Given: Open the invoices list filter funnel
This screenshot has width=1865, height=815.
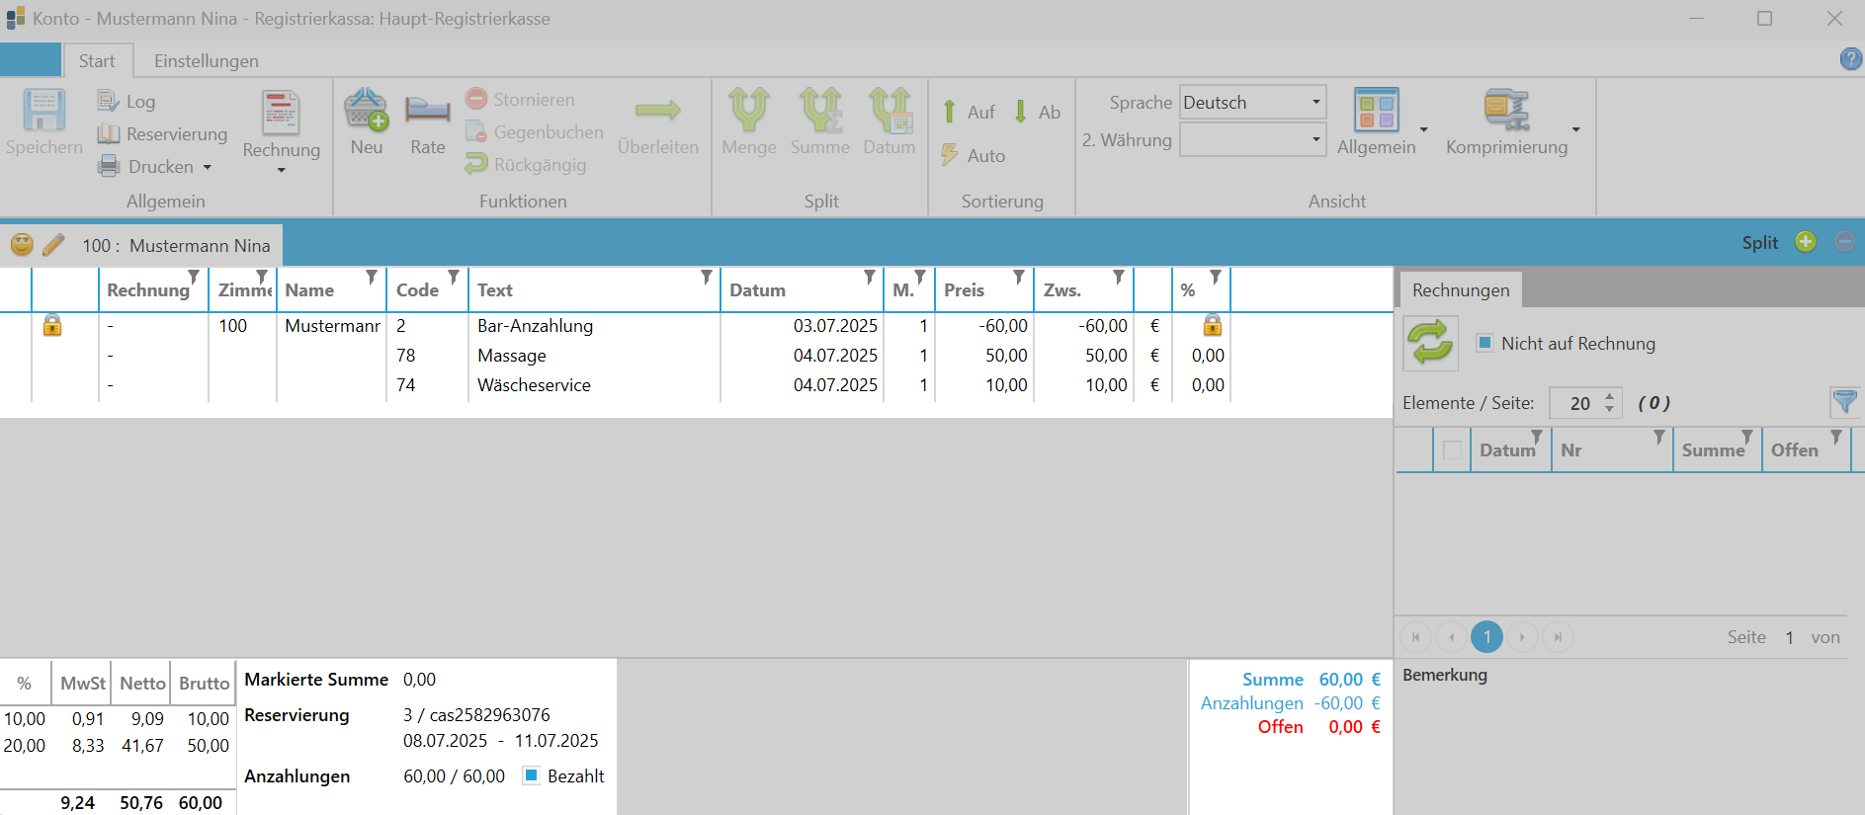Looking at the screenshot, I should [1844, 402].
